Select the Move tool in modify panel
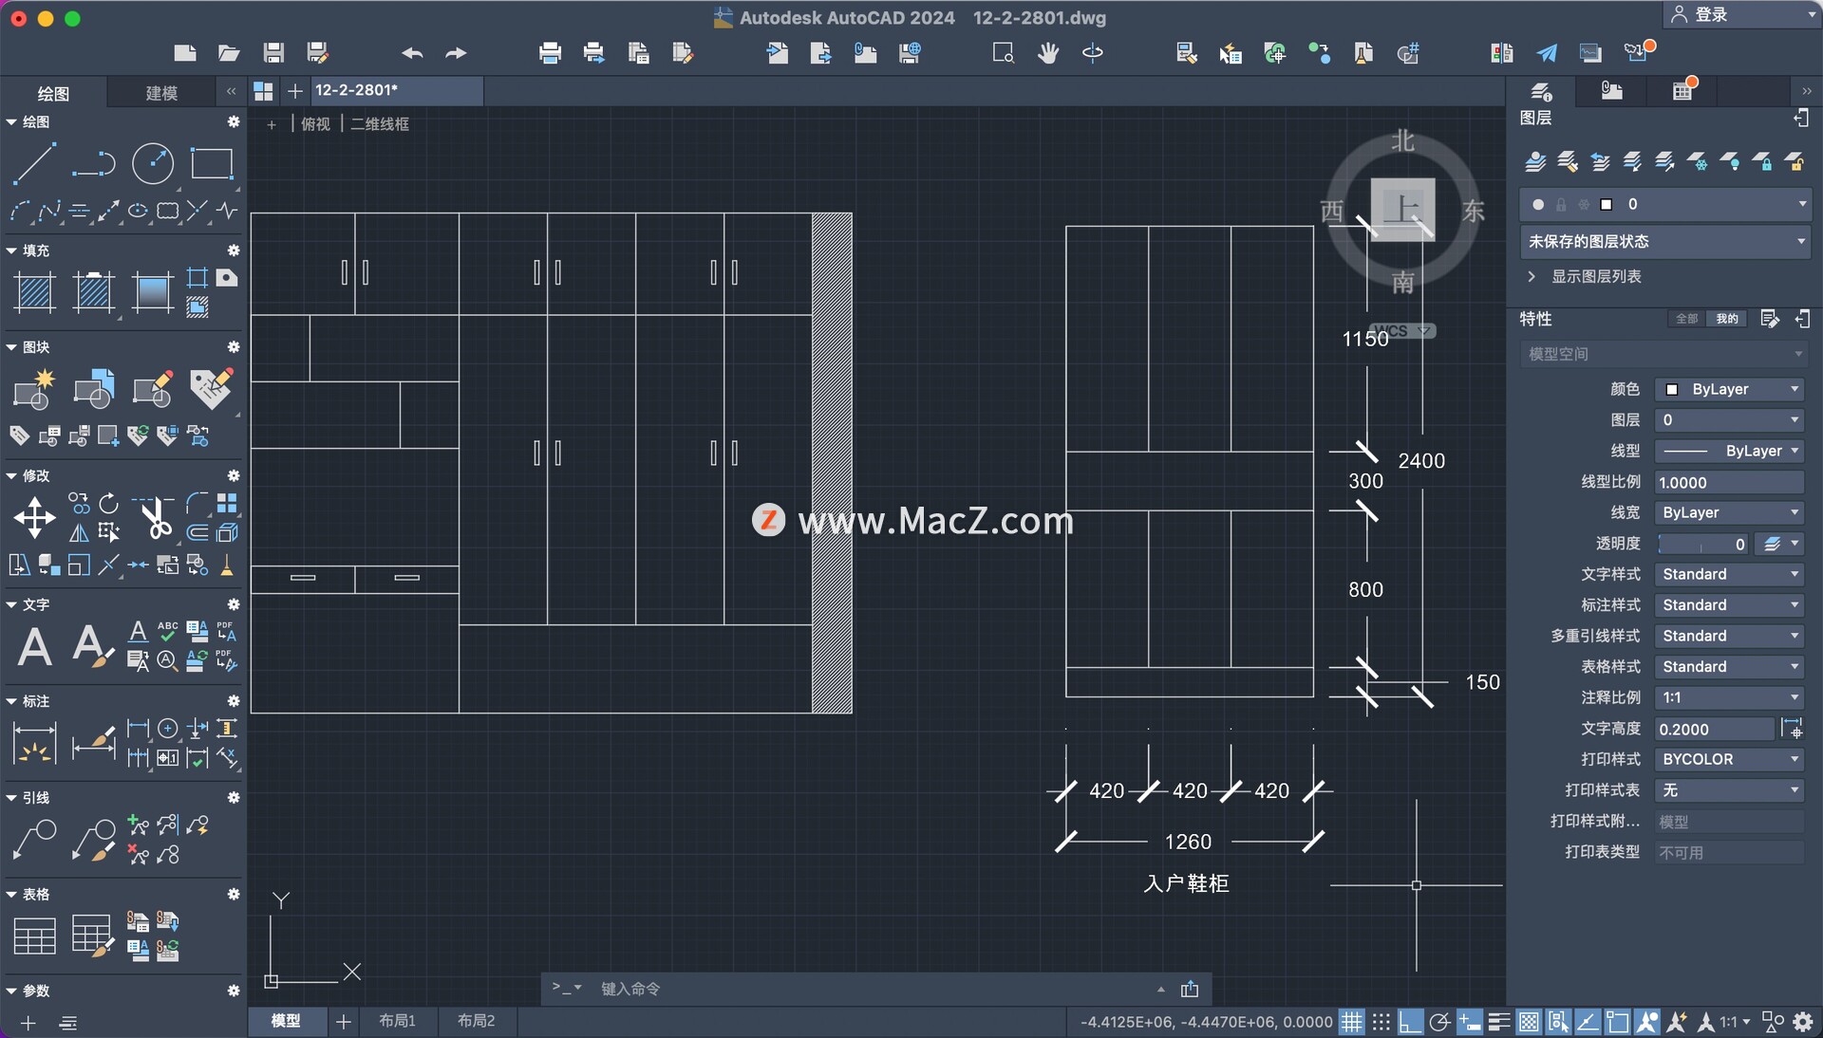 click(34, 516)
